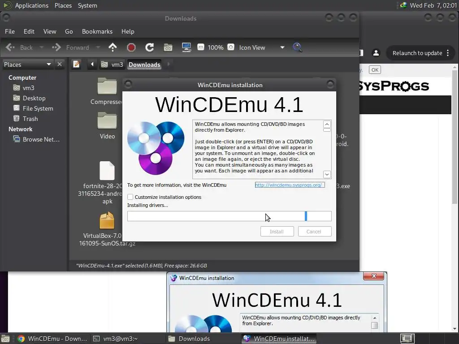Click the WinCDEmu discs logo image

[156, 148]
